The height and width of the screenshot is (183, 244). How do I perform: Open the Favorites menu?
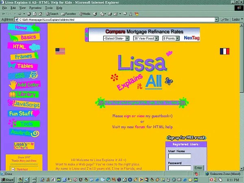click(x=35, y=8)
